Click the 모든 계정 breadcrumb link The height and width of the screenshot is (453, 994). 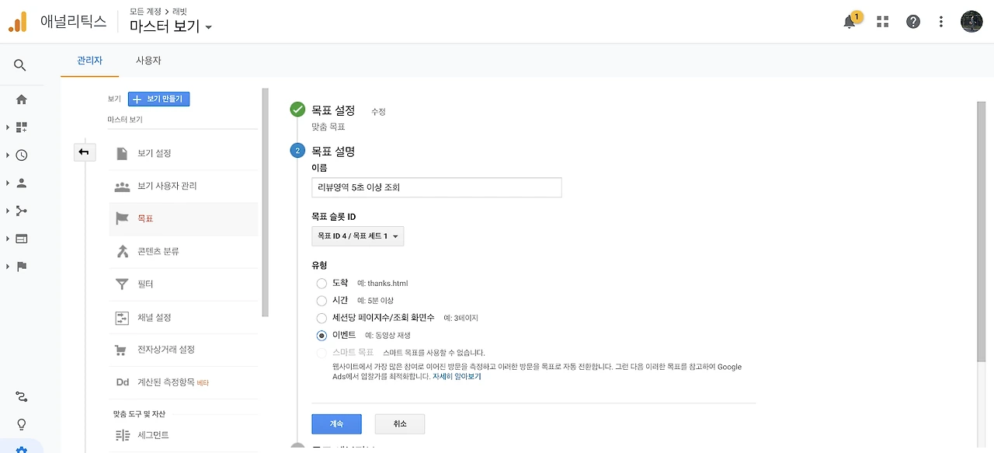[144, 12]
